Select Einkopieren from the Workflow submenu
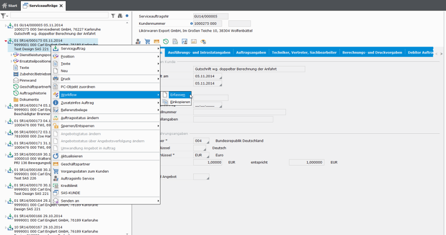This screenshot has width=446, height=235. [179, 102]
